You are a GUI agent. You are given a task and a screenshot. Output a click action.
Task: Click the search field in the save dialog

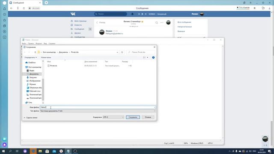pyautogui.click(x=140, y=52)
